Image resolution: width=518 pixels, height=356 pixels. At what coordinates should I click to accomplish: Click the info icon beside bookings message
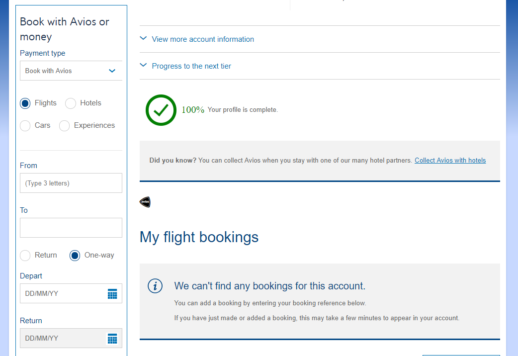point(155,286)
